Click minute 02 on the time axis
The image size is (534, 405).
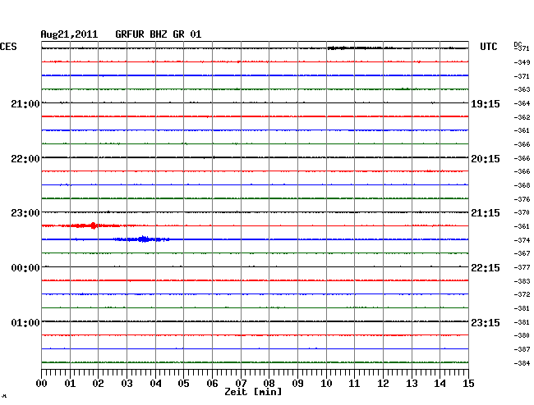pyautogui.click(x=98, y=384)
